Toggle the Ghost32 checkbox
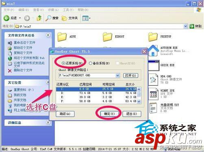The width and height of the screenshot is (204, 152). pos(117,63)
